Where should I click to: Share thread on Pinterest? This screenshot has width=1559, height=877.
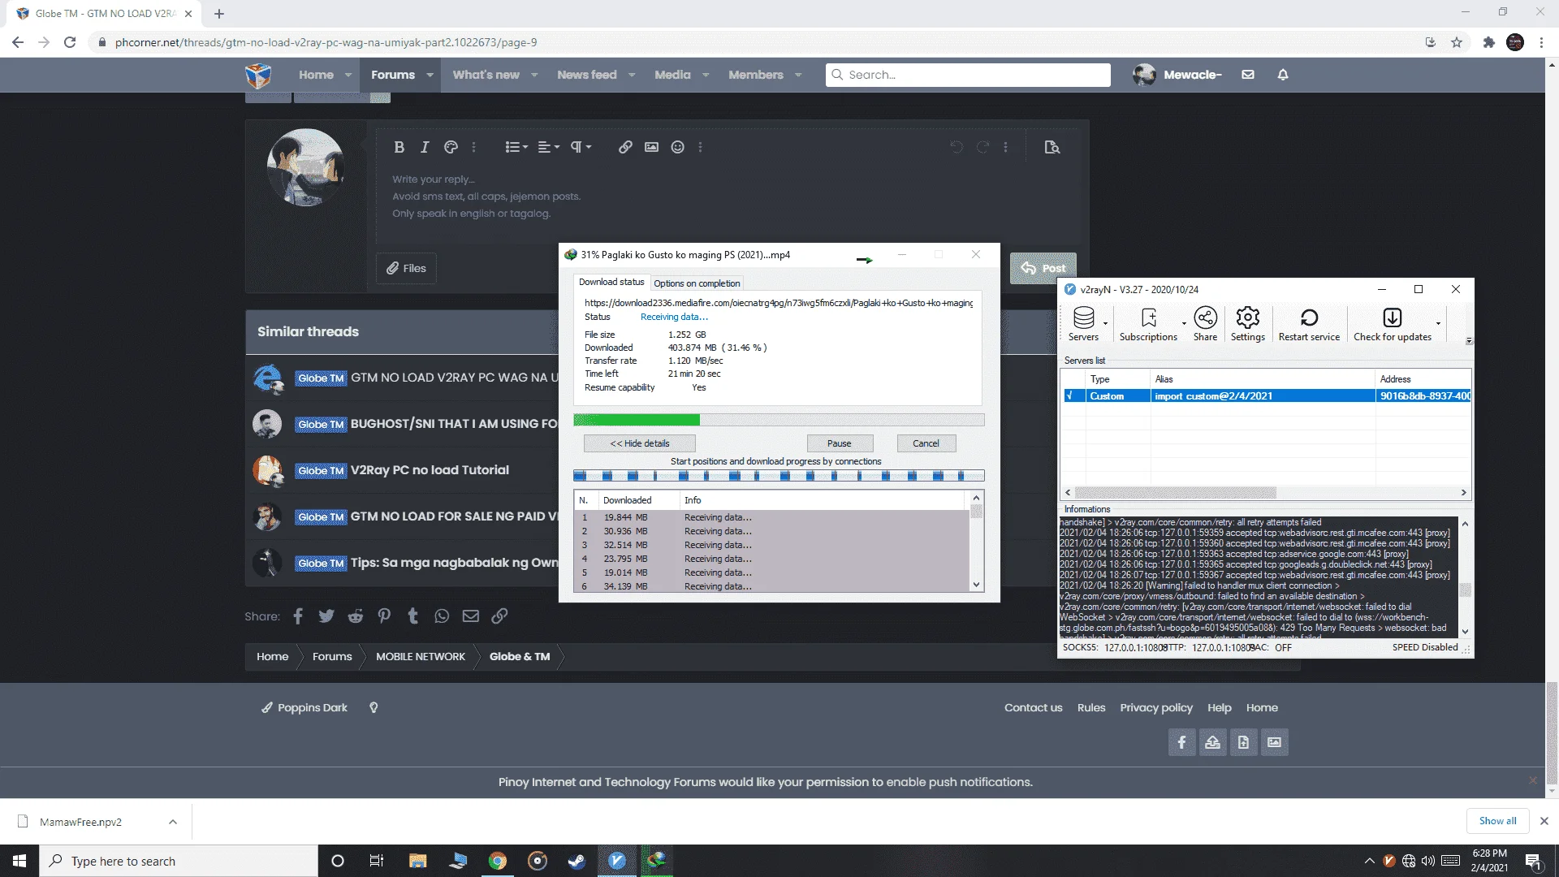pos(384,616)
